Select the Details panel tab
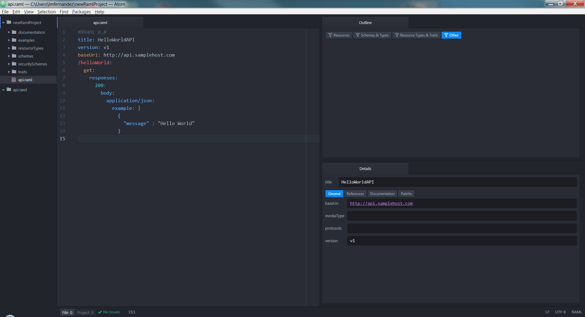The height and width of the screenshot is (317, 585). click(x=365, y=169)
